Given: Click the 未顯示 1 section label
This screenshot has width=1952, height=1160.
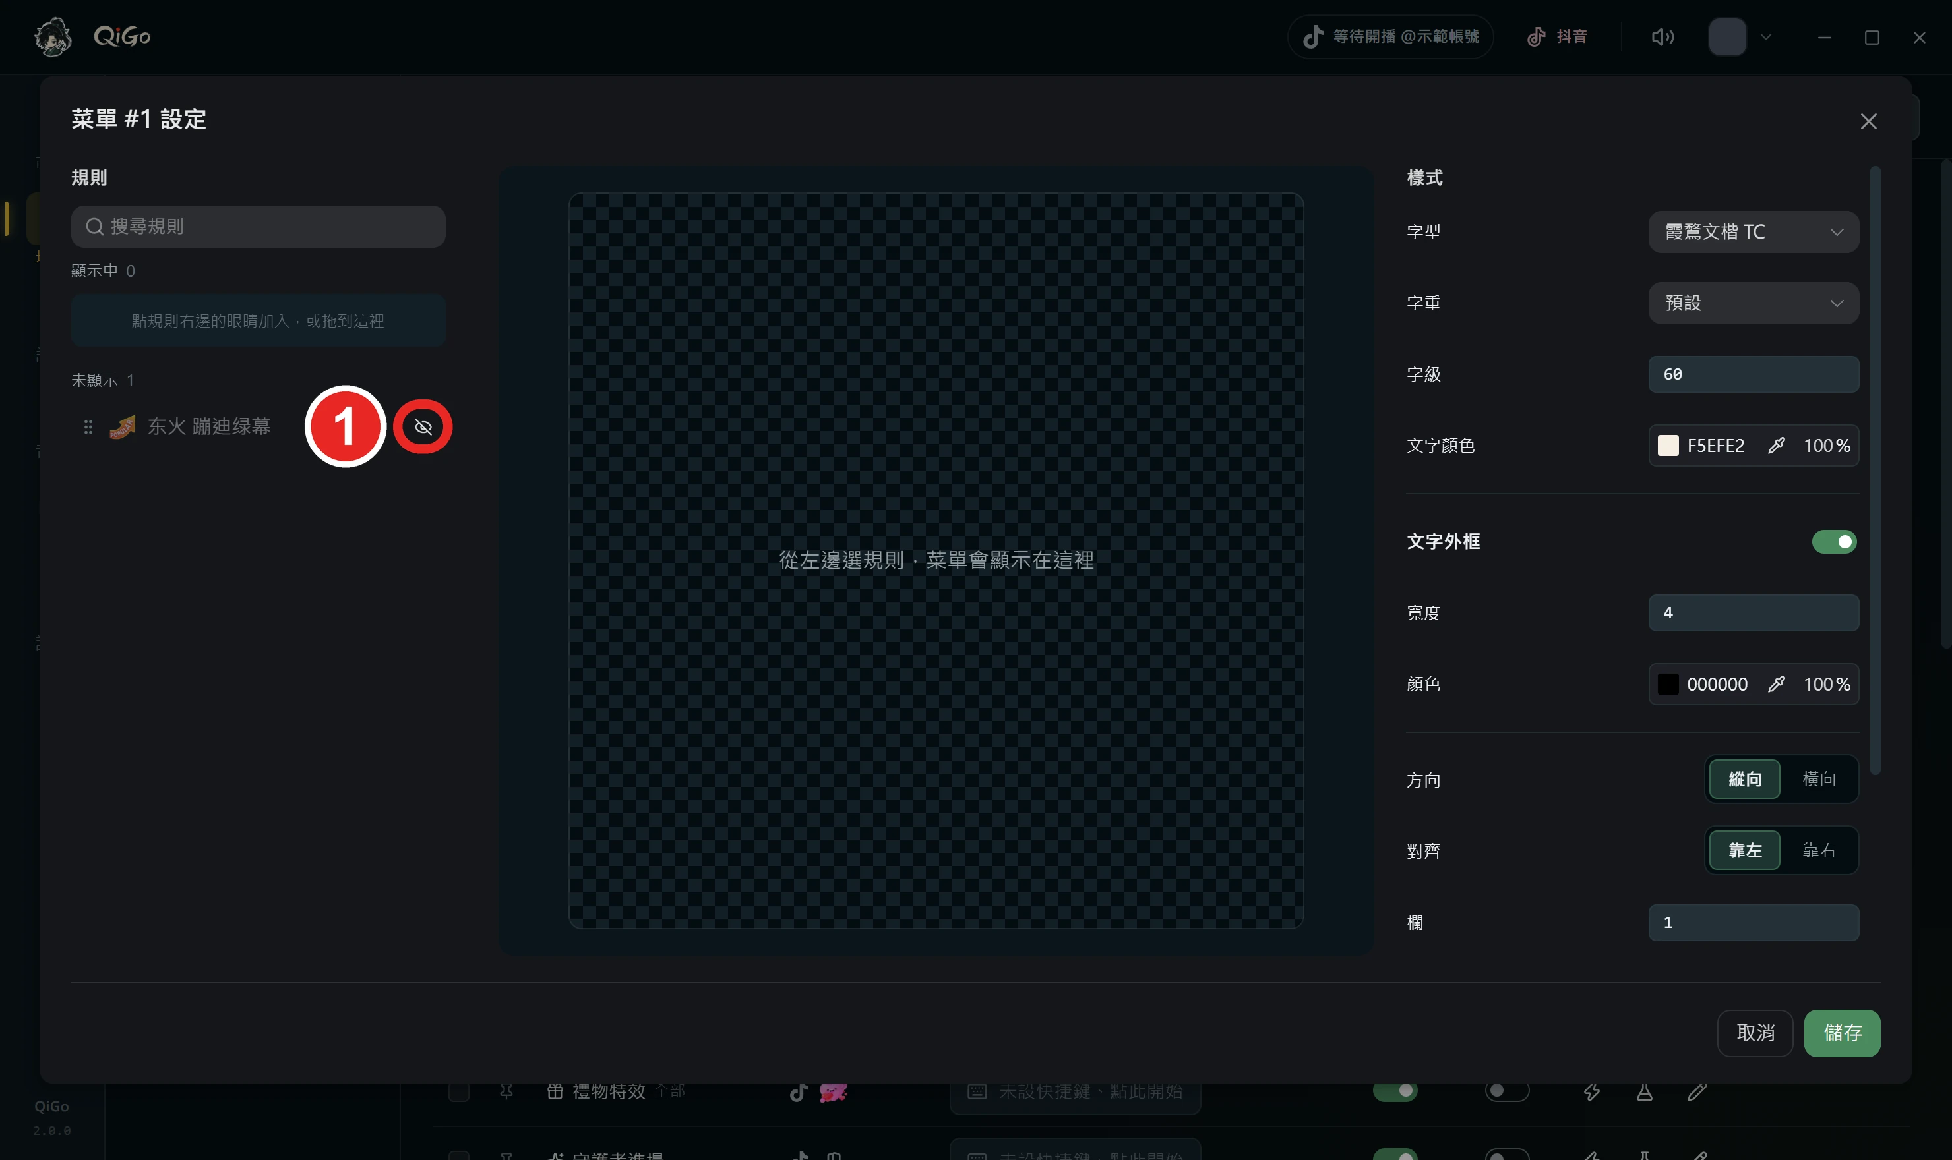Looking at the screenshot, I should 104,381.
